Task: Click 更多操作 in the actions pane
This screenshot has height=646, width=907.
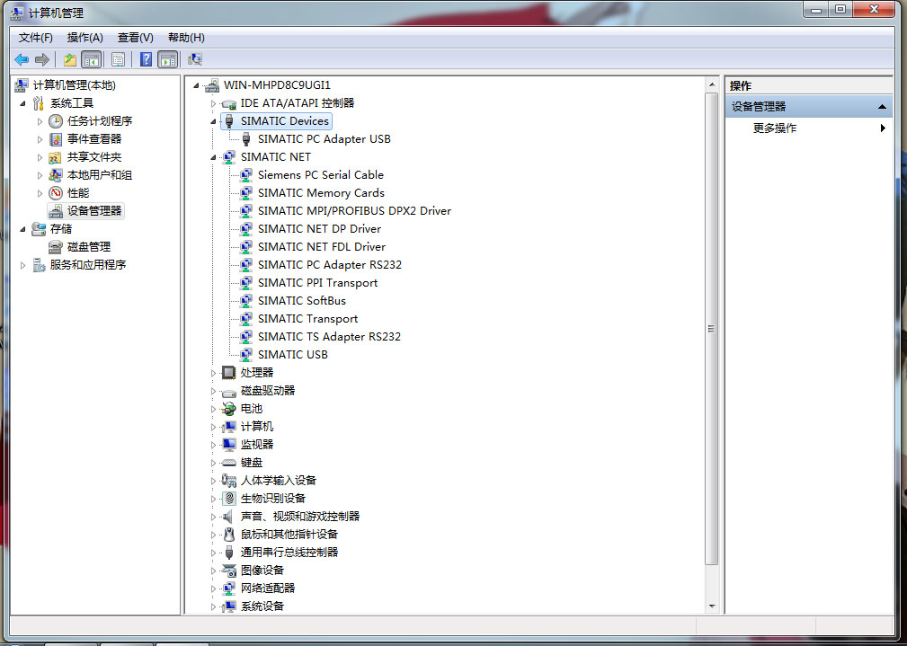Action: pyautogui.click(x=774, y=128)
